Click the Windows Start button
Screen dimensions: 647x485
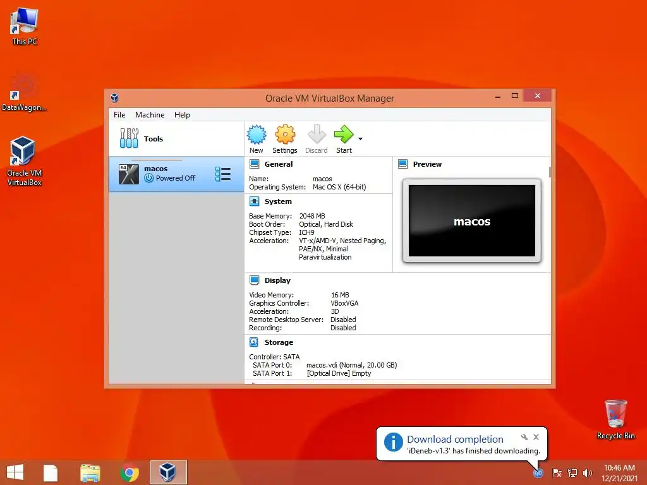[x=15, y=472]
